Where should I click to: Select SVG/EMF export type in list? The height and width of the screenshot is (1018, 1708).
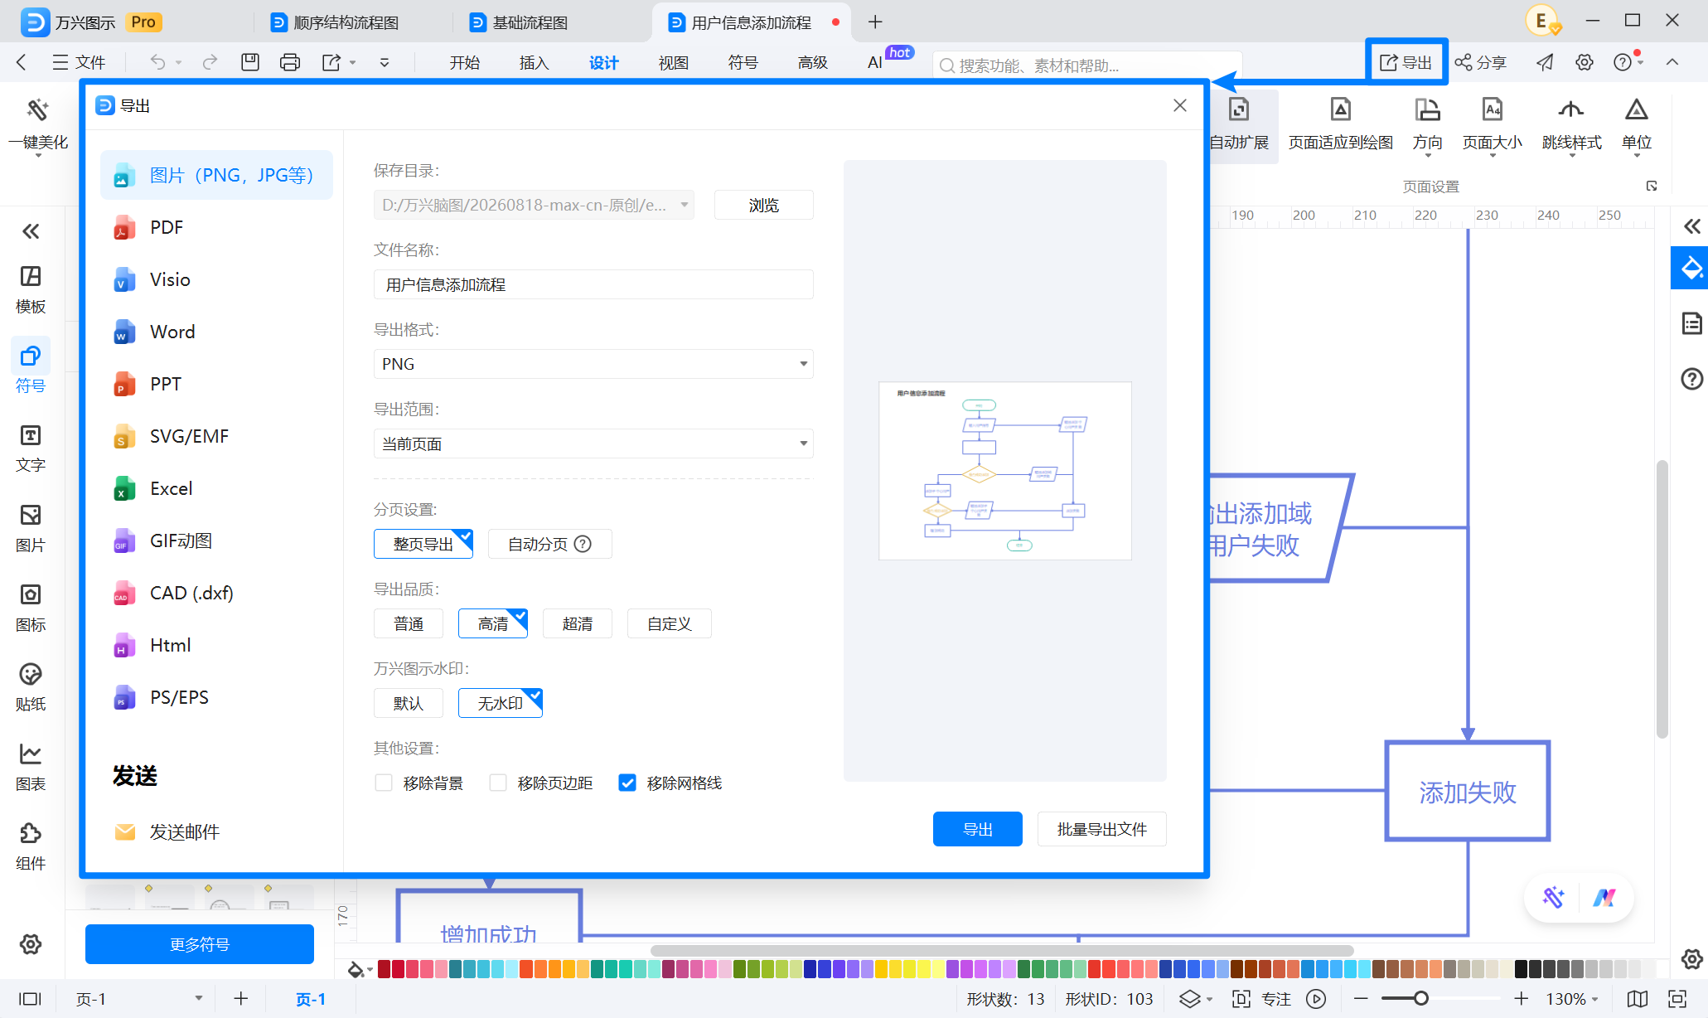tap(216, 436)
